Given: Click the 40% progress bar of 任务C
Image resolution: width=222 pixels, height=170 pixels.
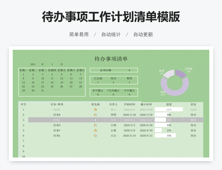Looking at the screenshot, I should 160,120.
